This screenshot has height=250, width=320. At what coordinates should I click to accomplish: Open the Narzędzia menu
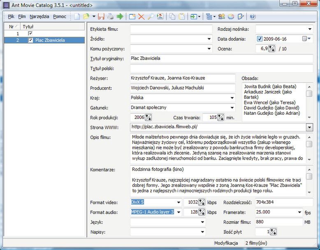coord(39,17)
